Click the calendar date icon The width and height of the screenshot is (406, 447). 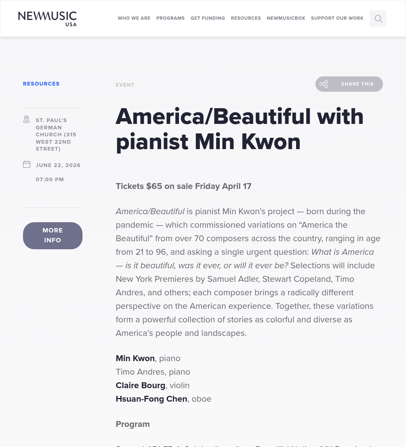(27, 164)
